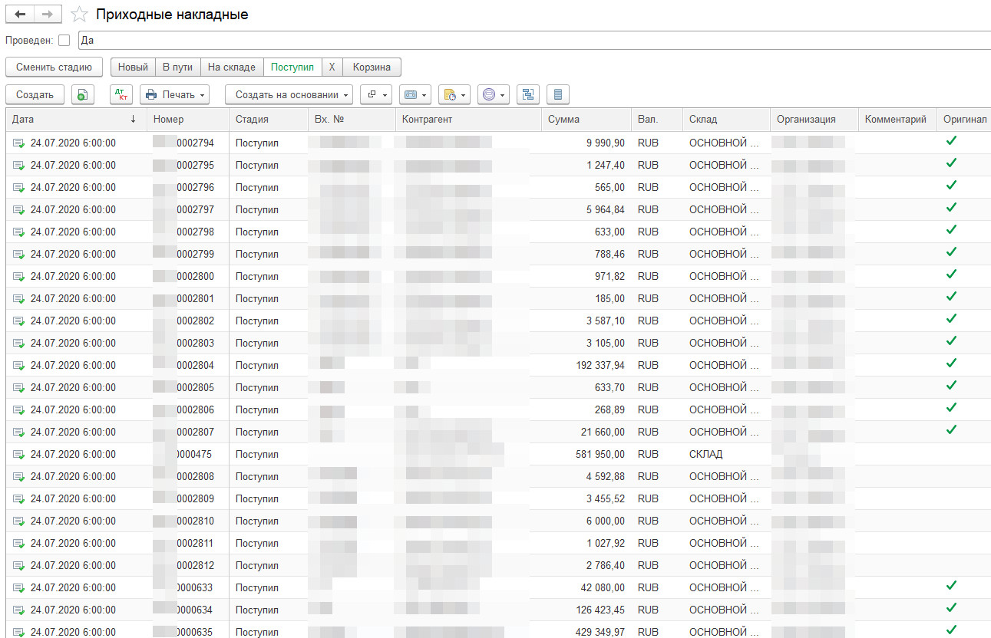The width and height of the screenshot is (991, 638).
Task: Click the document structure icon in toolbar
Action: (528, 94)
